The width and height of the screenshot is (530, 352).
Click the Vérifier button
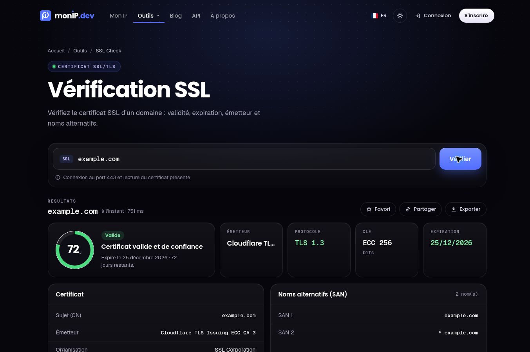(x=460, y=159)
